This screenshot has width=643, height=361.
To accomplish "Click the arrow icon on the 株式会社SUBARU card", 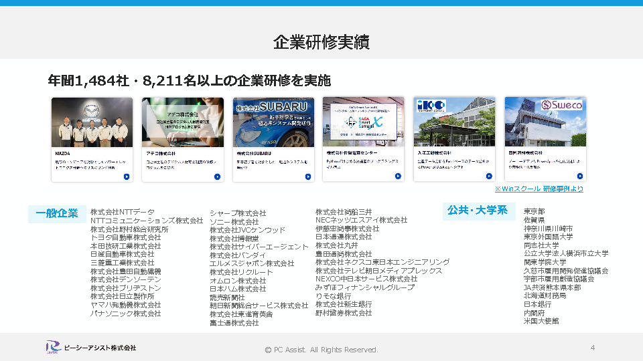I will click(307, 176).
